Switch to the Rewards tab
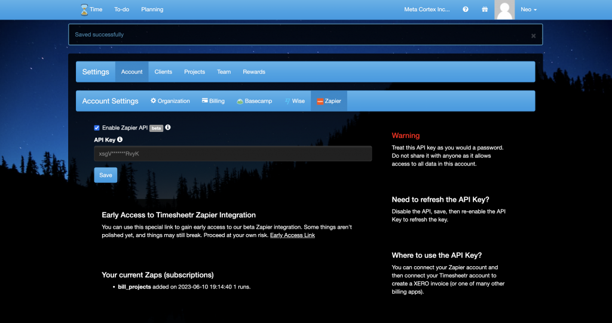The width and height of the screenshot is (612, 323). (254, 72)
